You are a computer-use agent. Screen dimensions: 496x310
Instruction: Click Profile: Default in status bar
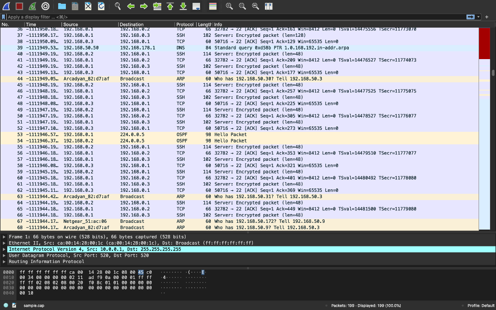pos(481,306)
